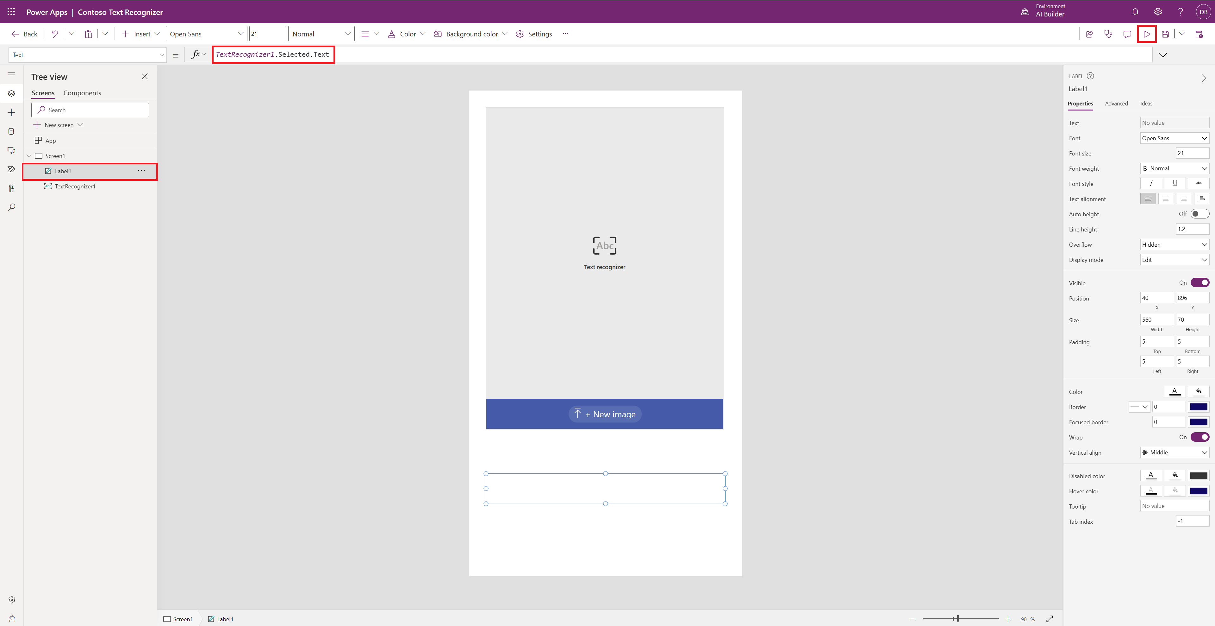The image size is (1215, 626).
Task: Click the New image button
Action: 604,414
